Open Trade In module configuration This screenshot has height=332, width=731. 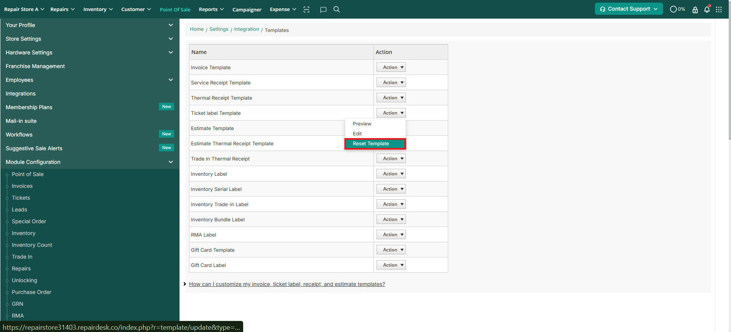[22, 257]
